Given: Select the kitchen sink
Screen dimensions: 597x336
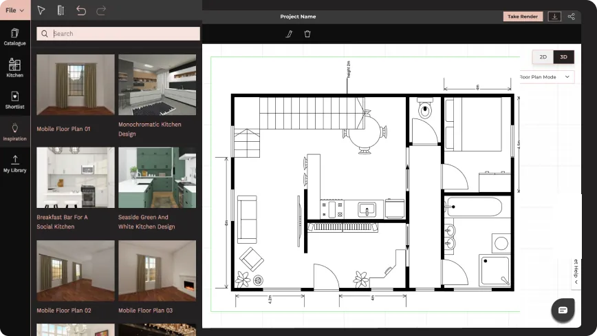Looking at the screenshot, I should click(367, 209).
